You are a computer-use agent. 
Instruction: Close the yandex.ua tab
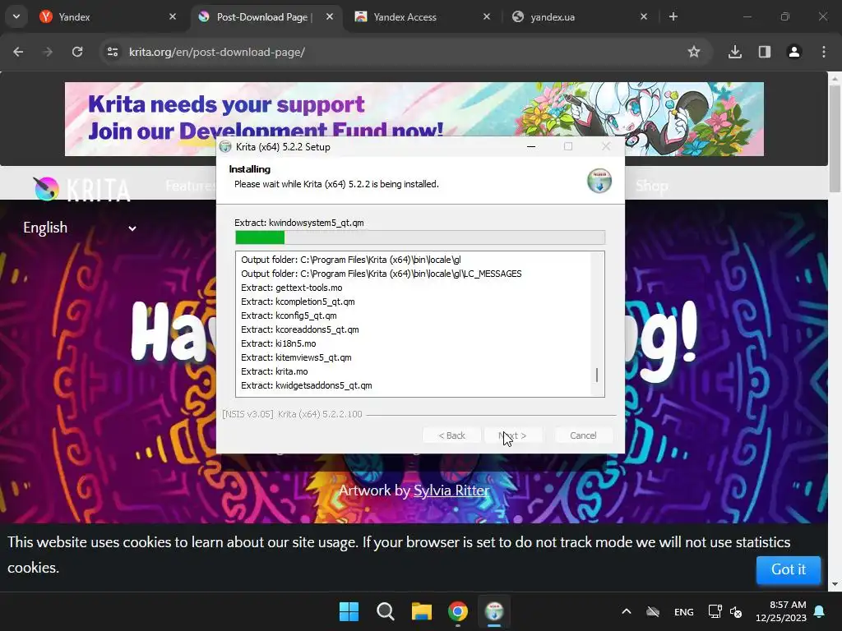(644, 16)
